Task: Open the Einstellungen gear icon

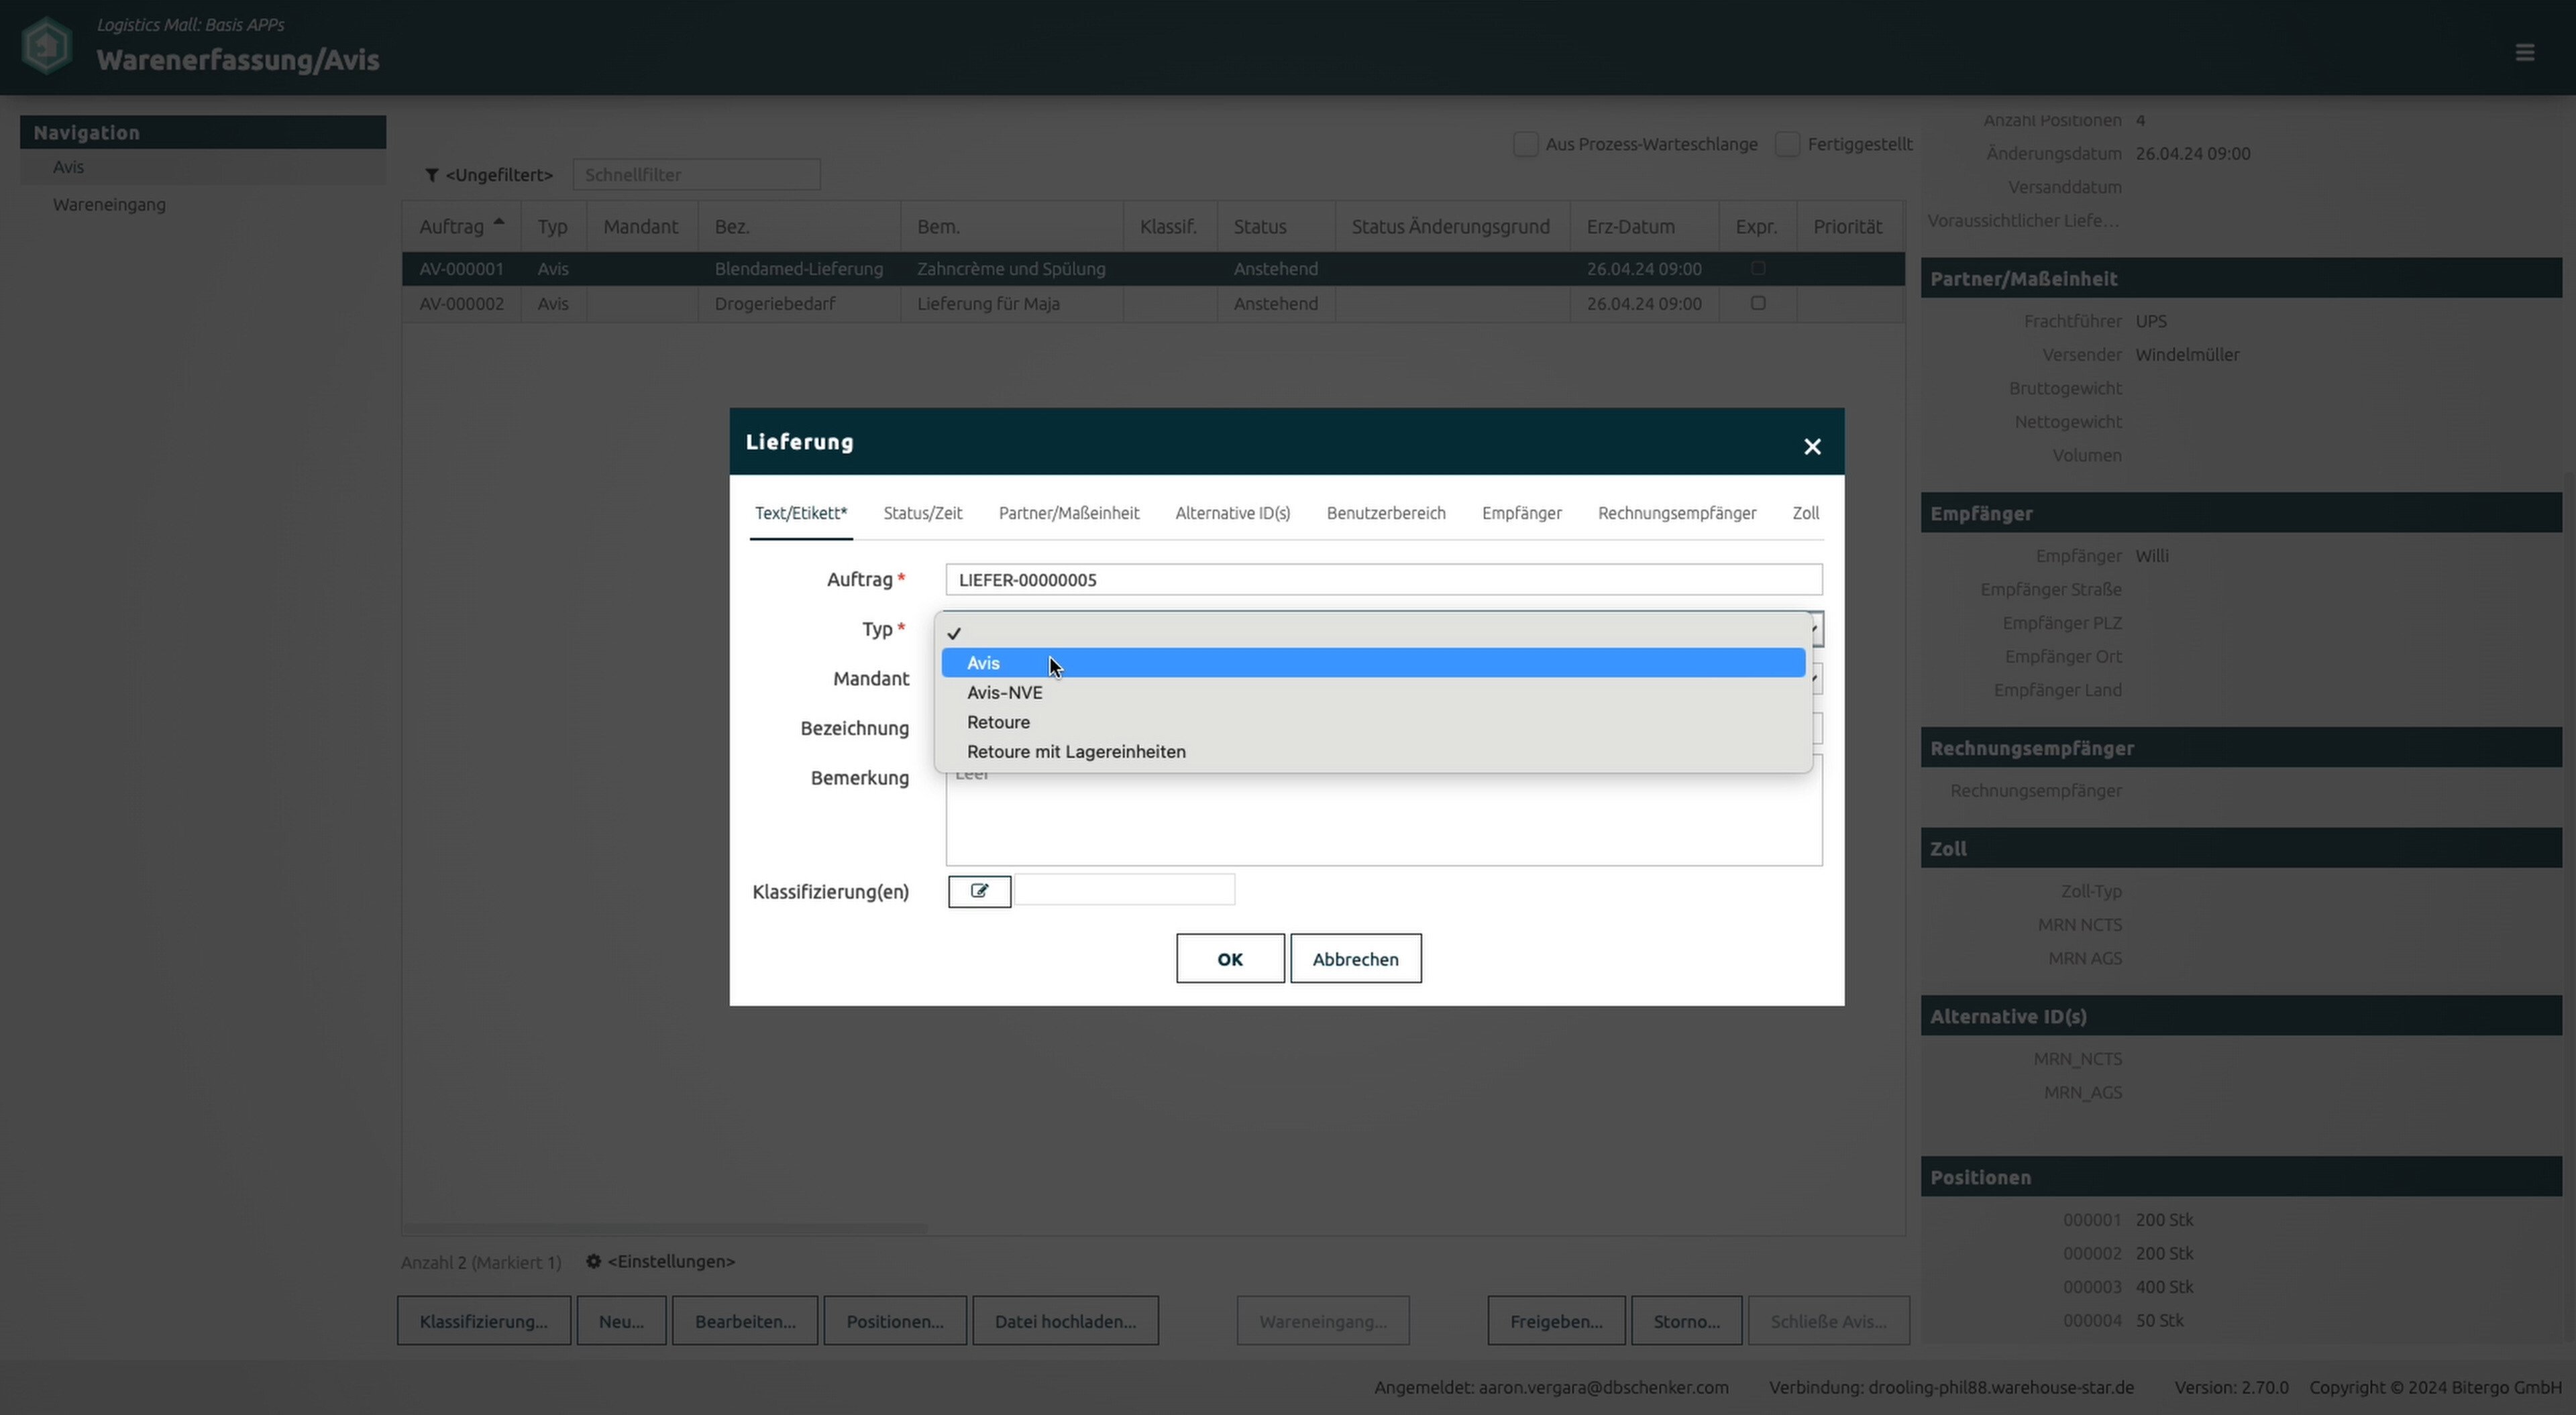Action: [593, 1261]
